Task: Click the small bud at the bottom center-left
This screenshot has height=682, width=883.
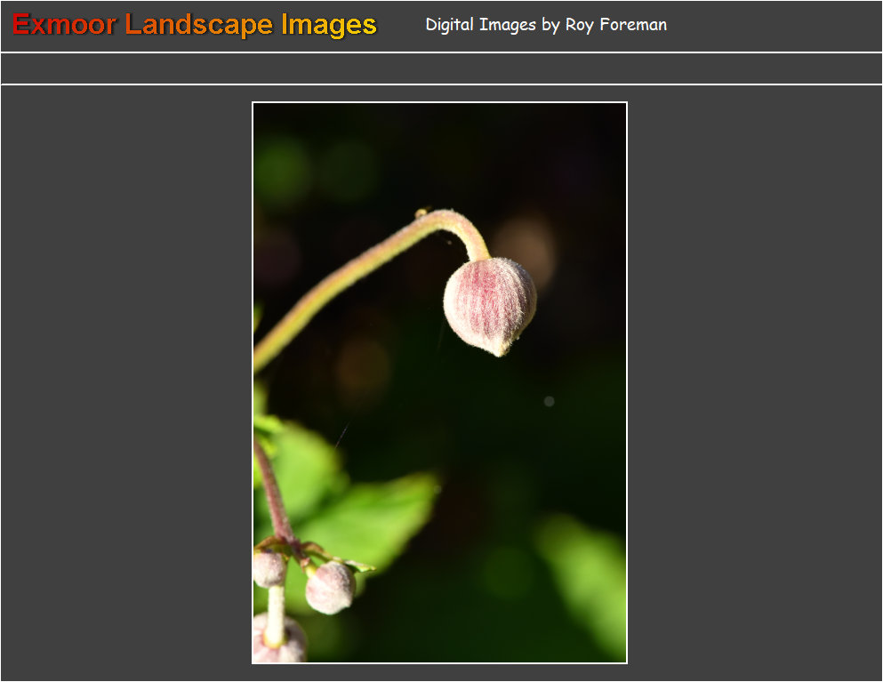Action: (x=331, y=588)
